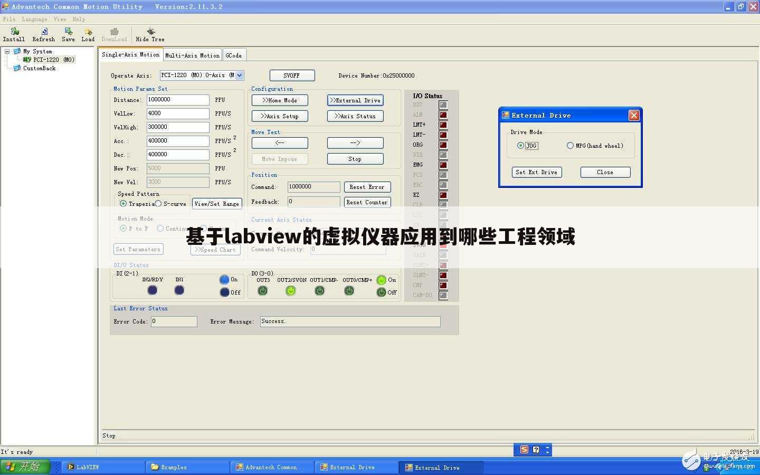The height and width of the screenshot is (475, 760).
Task: Click the >>External Drive button
Action: point(355,100)
